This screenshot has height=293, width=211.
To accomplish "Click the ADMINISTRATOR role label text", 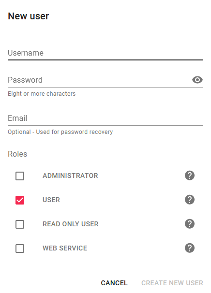I will click(x=70, y=176).
